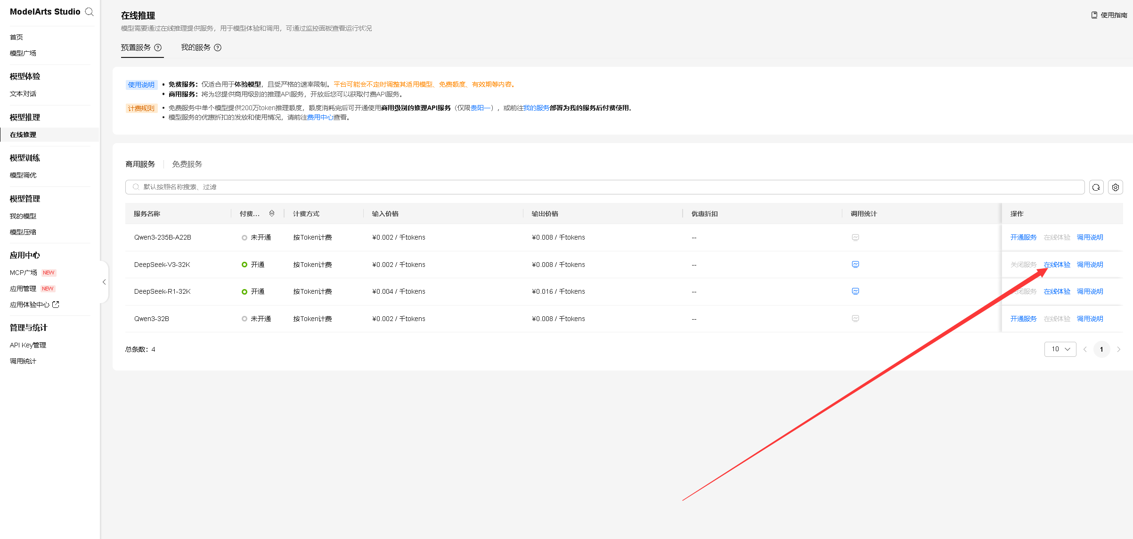Switch to 我的服务 tab
Viewport: 1133px width, 539px height.
(196, 48)
